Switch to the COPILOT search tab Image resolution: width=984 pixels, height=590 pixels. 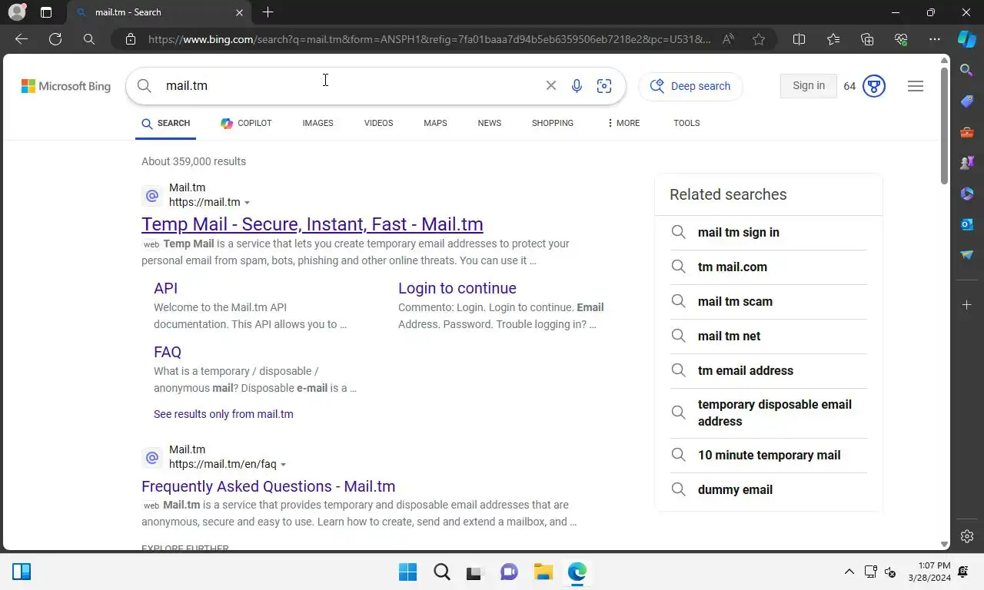click(x=246, y=123)
